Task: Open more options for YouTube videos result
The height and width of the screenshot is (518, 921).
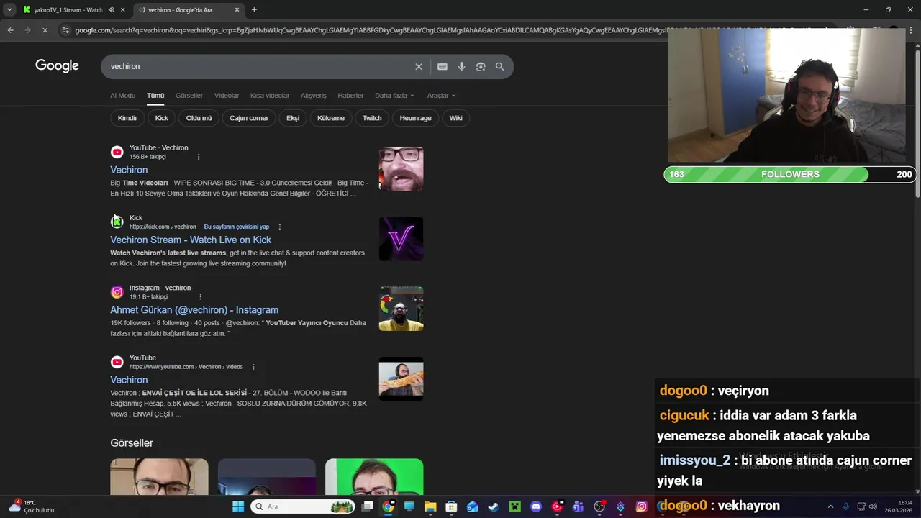Action: tap(253, 367)
